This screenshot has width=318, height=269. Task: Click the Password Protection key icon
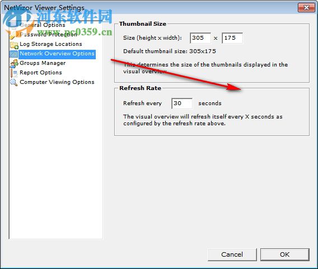tap(14, 35)
